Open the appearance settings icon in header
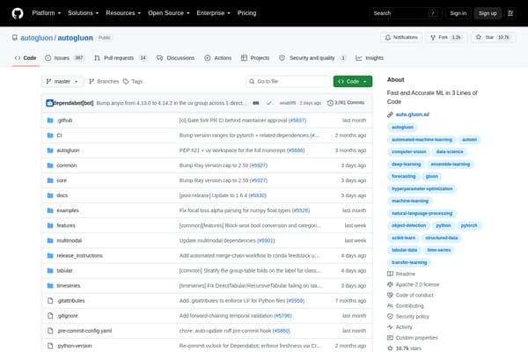The width and height of the screenshot is (528, 352). point(510,13)
